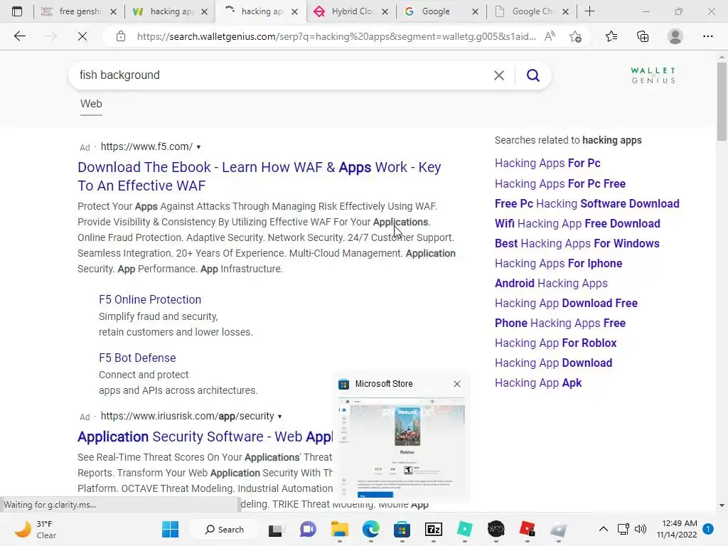
Task: Expand iriusrisk.com ad URL dropdown
Action: [x=279, y=417]
